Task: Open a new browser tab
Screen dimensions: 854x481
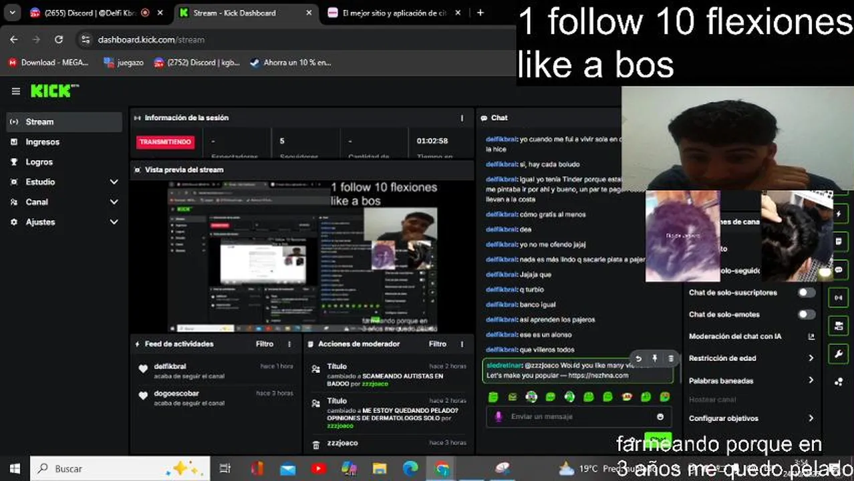Action: pos(480,13)
